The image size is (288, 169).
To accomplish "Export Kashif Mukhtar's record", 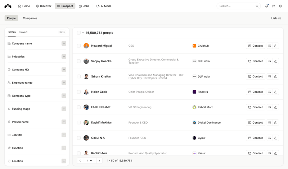I will 276,123.
